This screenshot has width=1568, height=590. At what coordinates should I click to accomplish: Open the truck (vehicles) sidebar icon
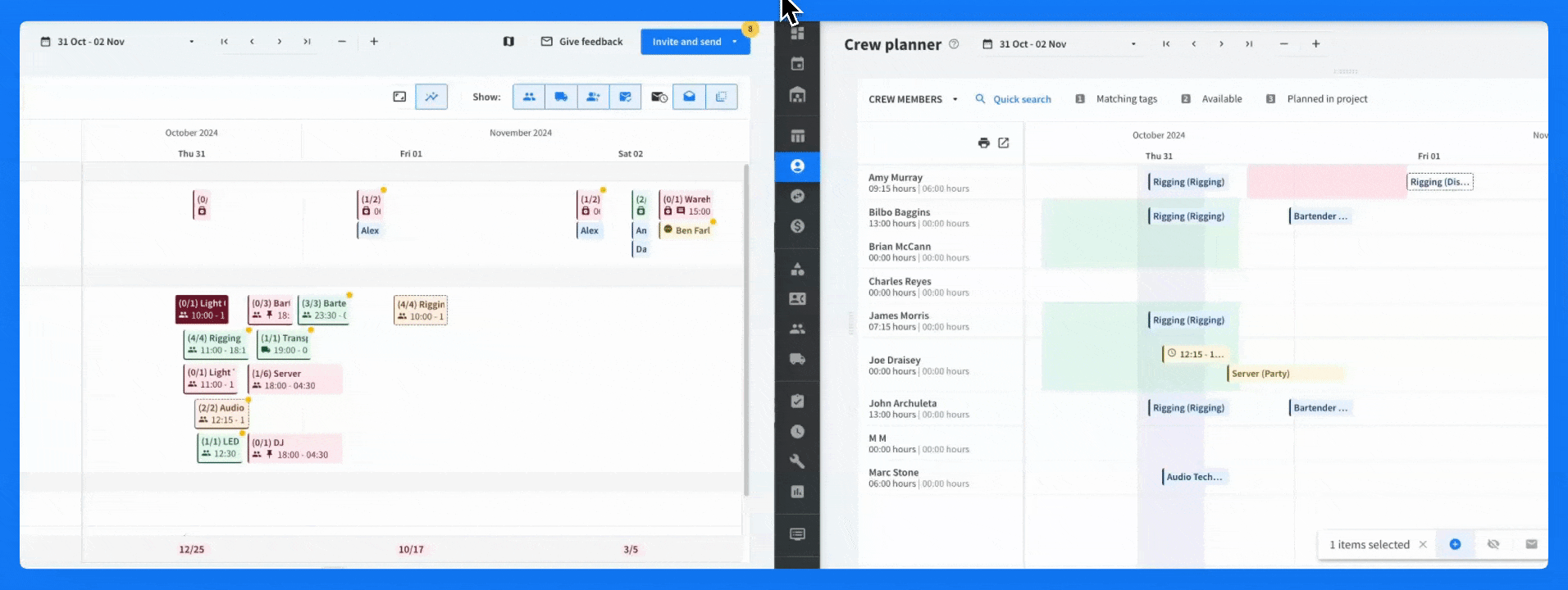pos(797,359)
